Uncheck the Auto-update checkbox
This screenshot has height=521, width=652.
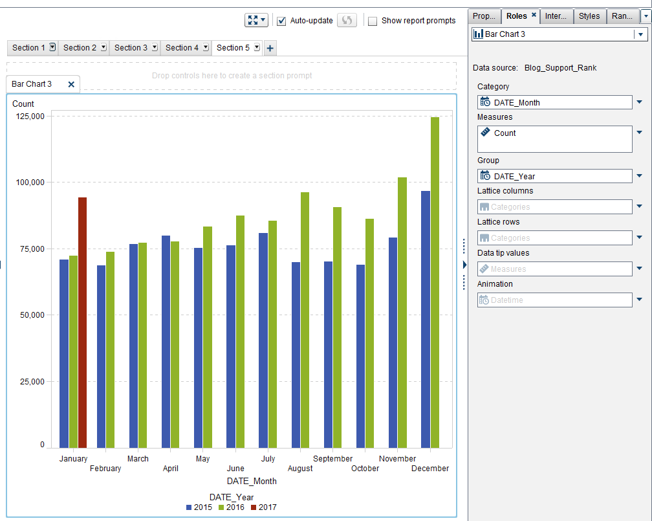click(281, 21)
